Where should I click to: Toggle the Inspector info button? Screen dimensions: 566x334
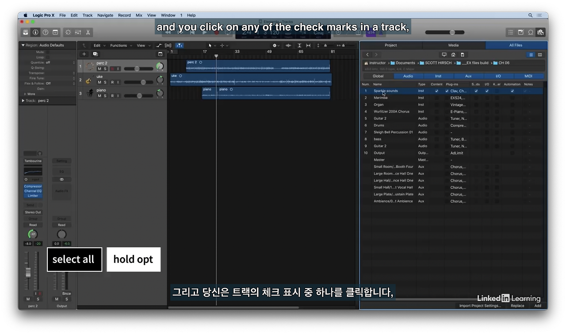tap(35, 32)
